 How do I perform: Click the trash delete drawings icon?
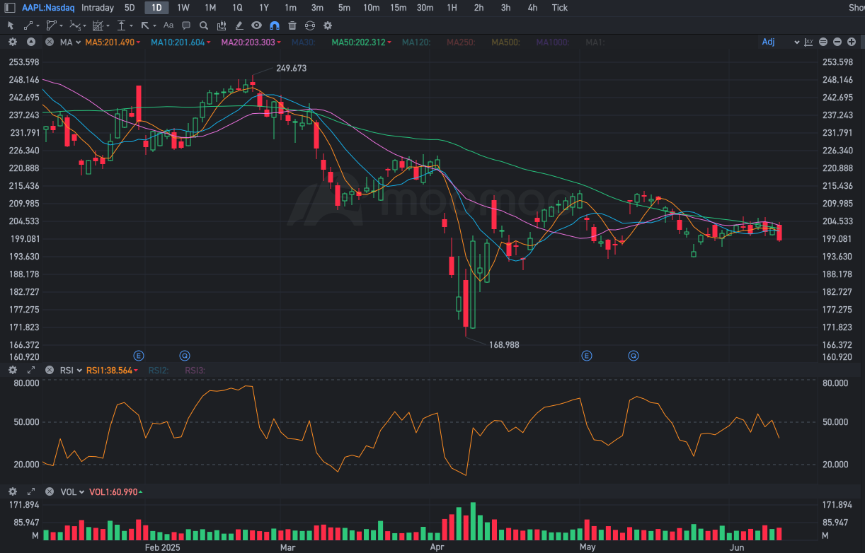tap(292, 25)
